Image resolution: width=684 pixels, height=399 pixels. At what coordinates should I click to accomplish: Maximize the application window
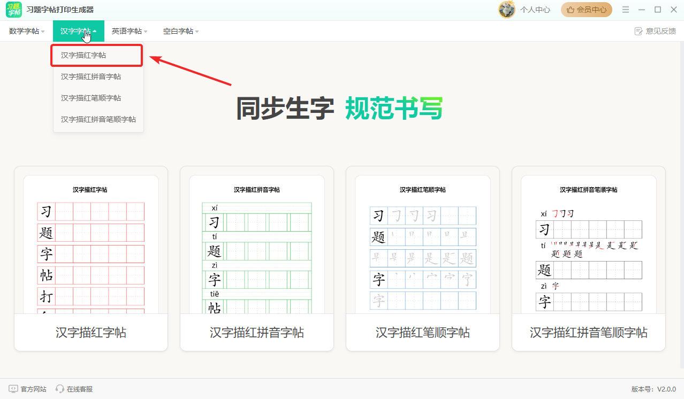(658, 10)
